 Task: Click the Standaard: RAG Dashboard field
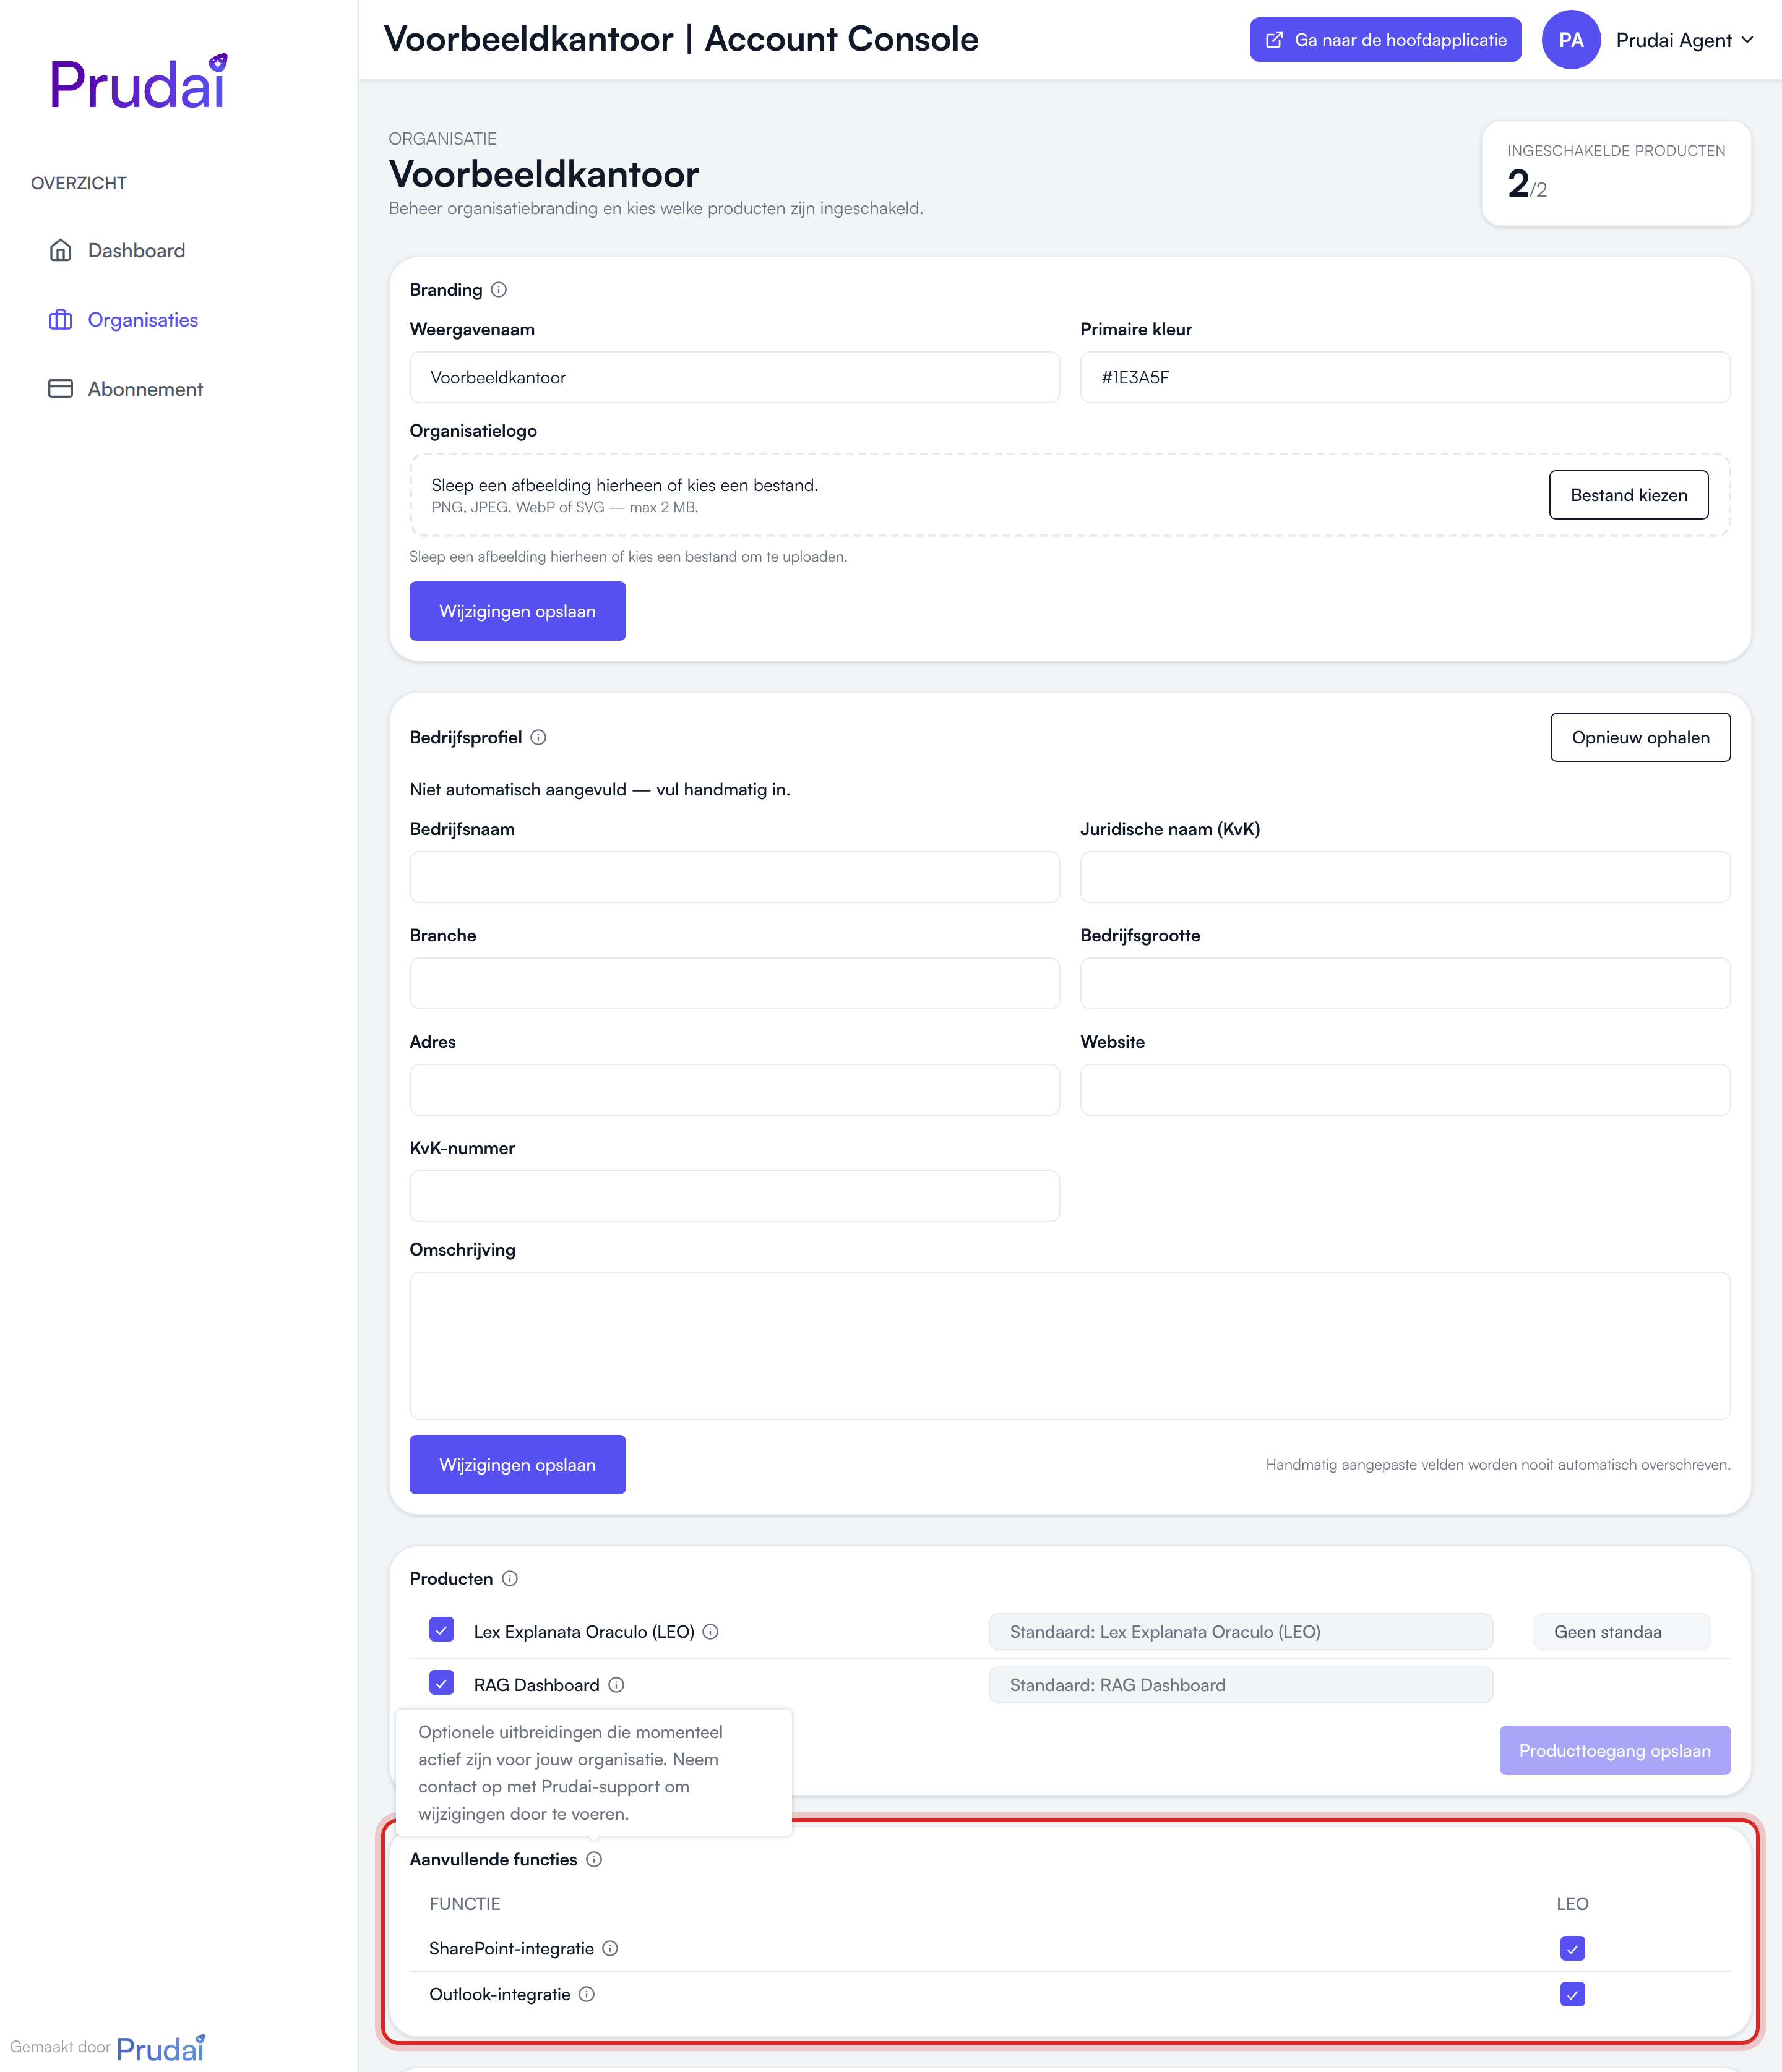[1241, 1685]
